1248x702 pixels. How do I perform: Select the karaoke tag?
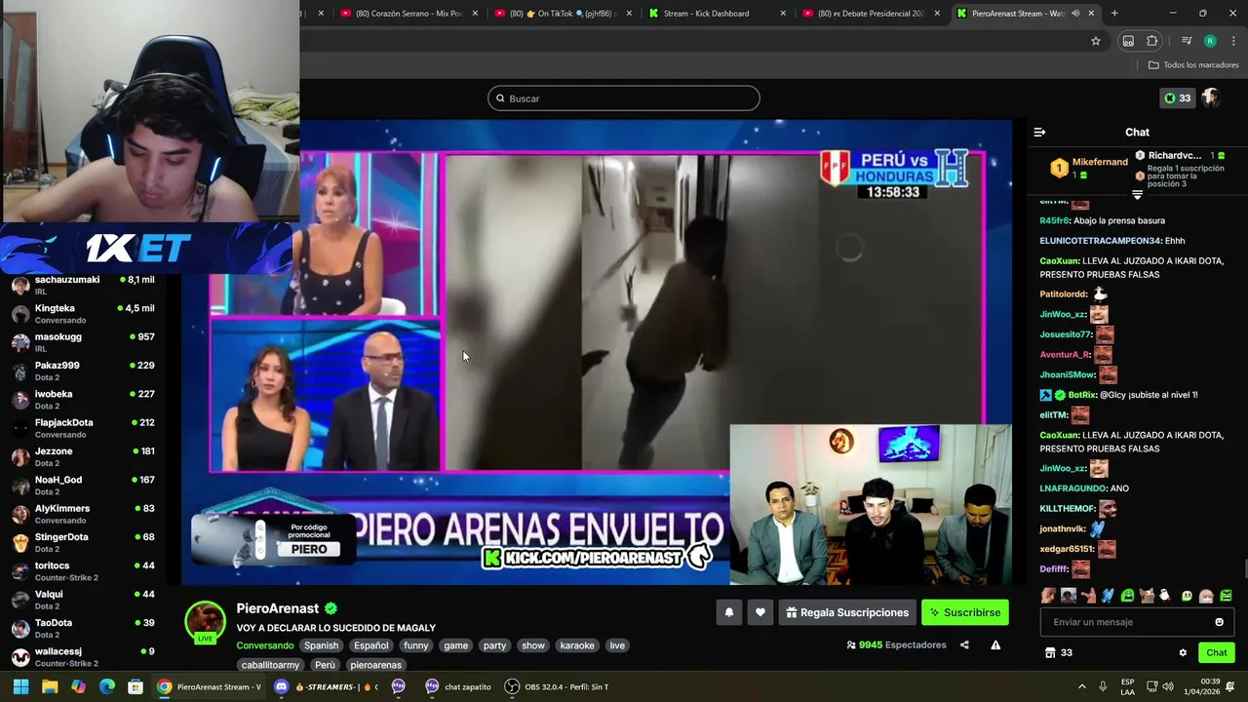tap(577, 645)
